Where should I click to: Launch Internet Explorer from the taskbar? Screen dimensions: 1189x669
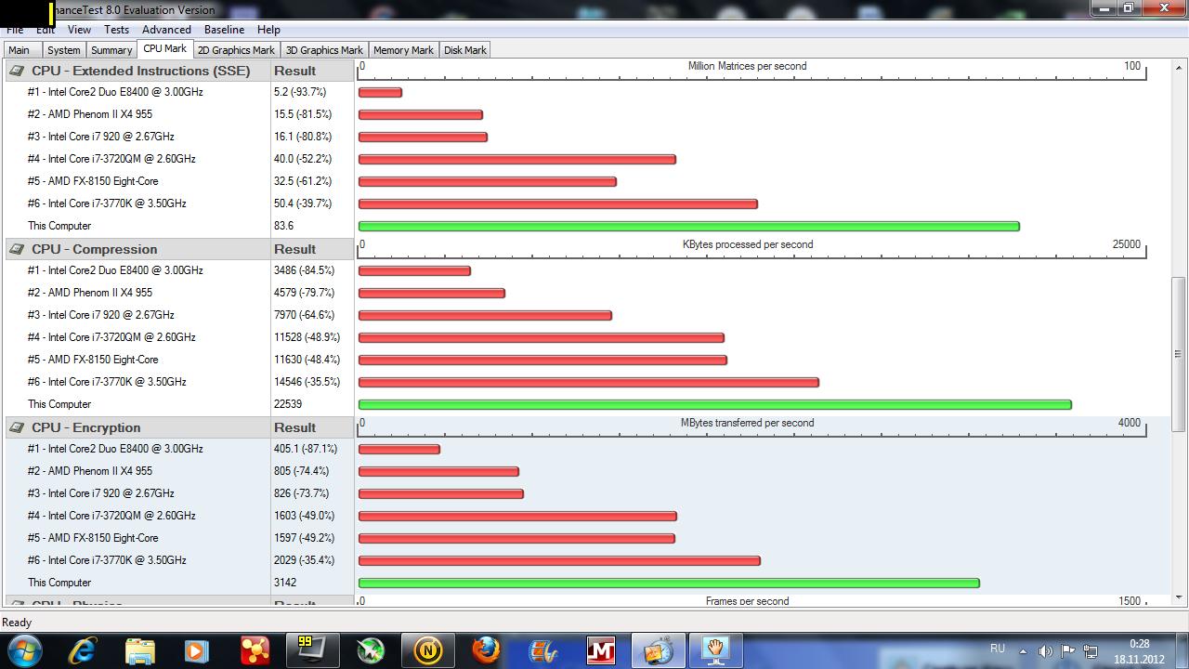[84, 649]
